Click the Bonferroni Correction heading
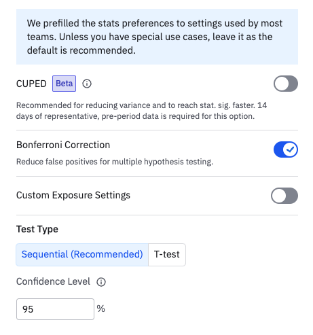This screenshot has height=335, width=313. [63, 145]
